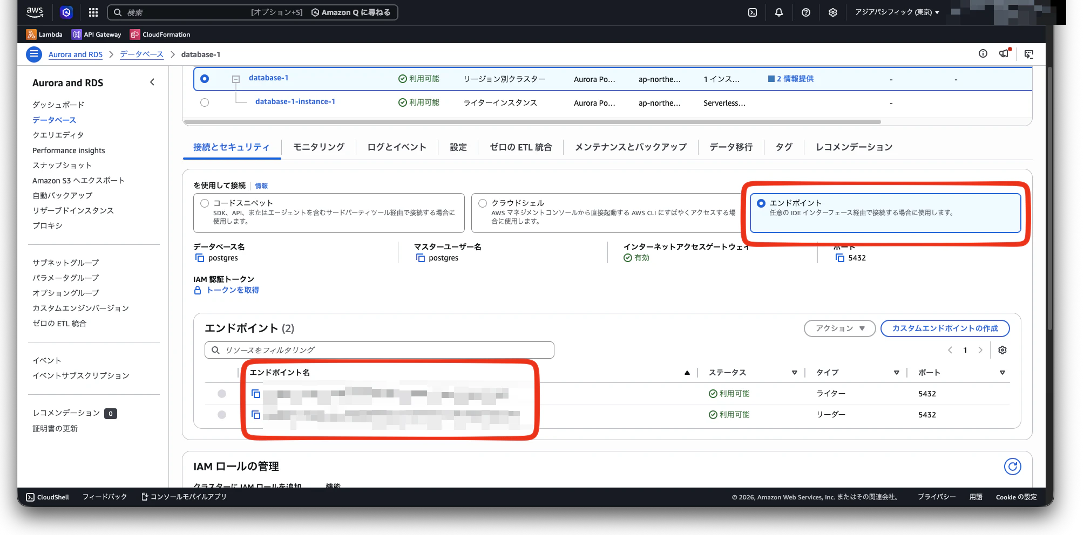This screenshot has width=1084, height=535.
Task: Open the info panel icon
Action: (983, 53)
